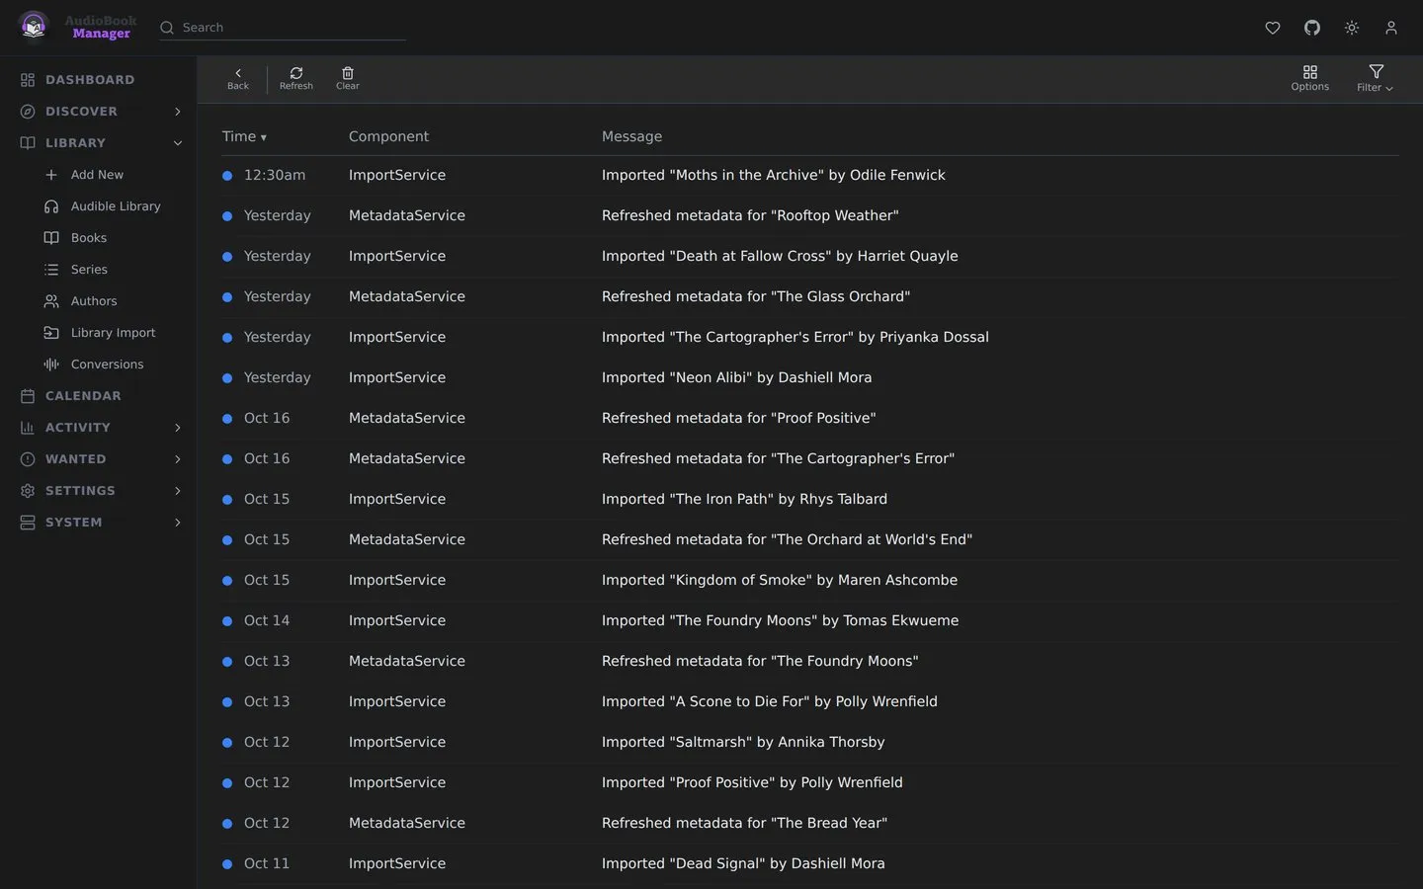The width and height of the screenshot is (1423, 889).
Task: Open Add New under Library
Action: (x=97, y=175)
